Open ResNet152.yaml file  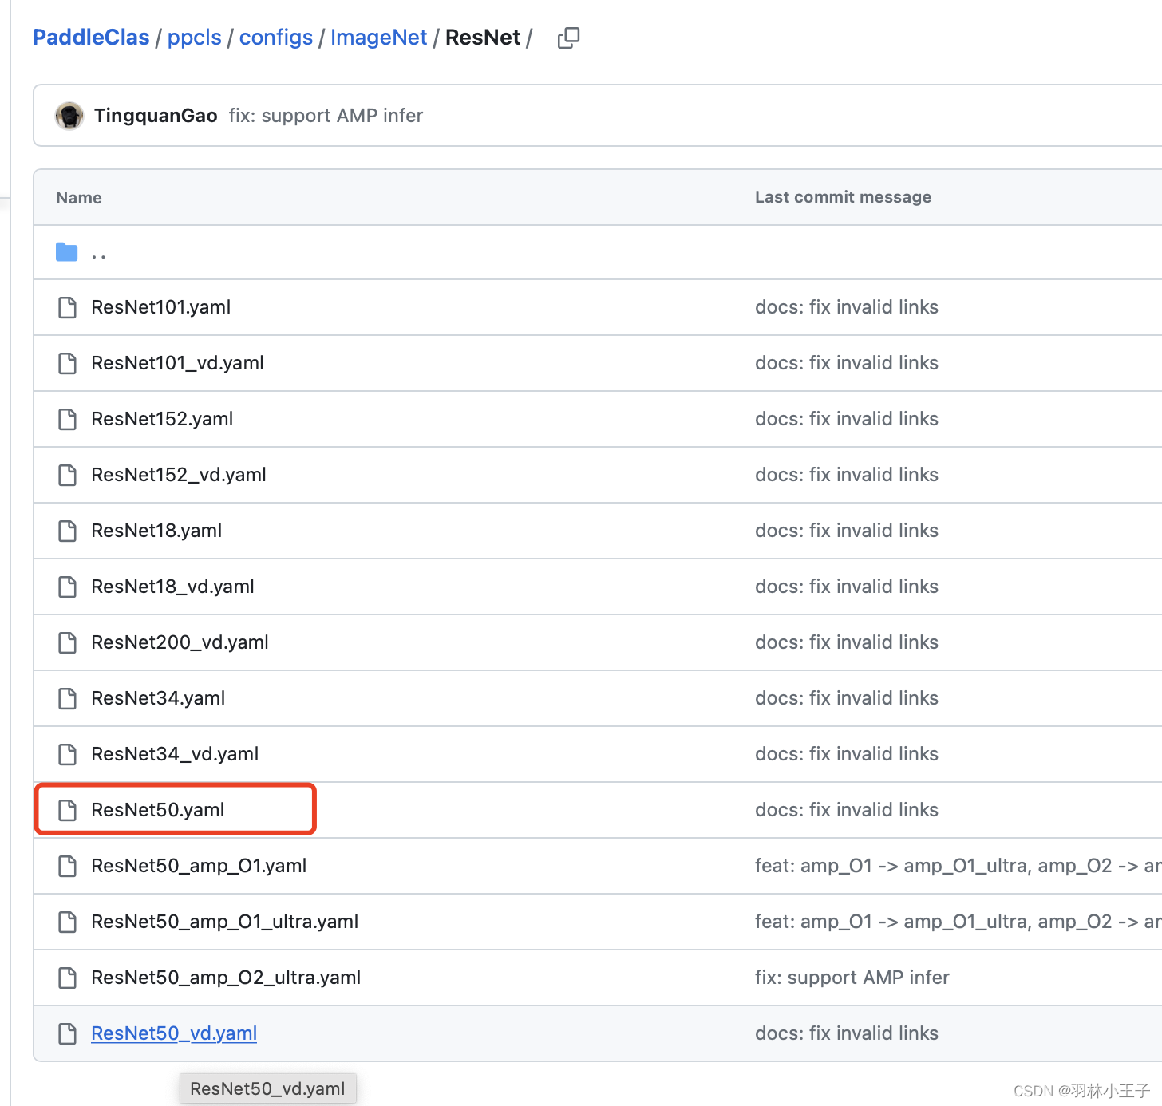point(162,419)
